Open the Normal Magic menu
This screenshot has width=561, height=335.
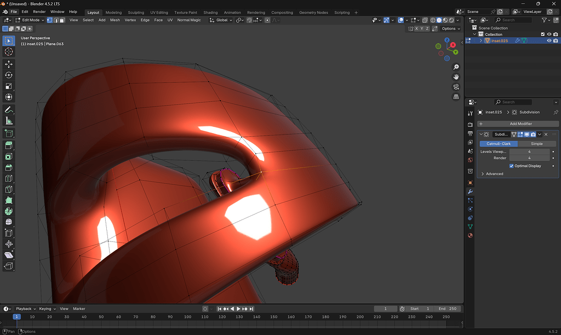pyautogui.click(x=189, y=20)
